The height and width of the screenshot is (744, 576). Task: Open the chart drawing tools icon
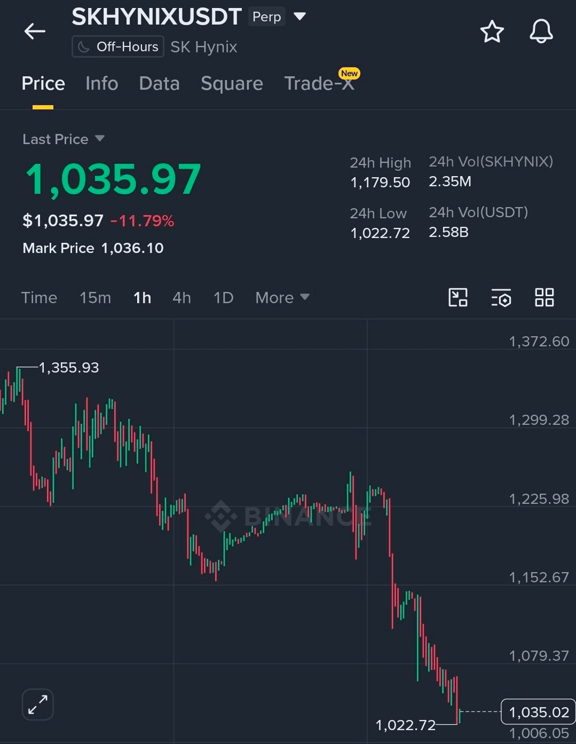pyautogui.click(x=458, y=297)
